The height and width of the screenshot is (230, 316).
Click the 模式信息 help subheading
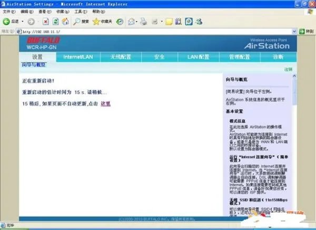tap(238, 121)
